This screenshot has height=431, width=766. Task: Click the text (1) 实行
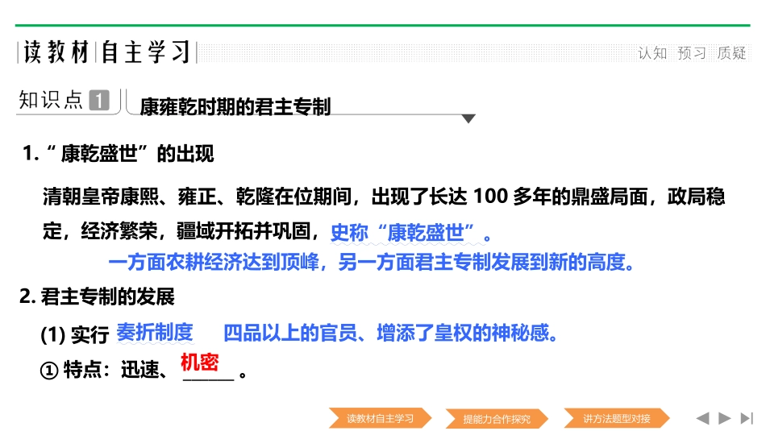tap(75, 334)
